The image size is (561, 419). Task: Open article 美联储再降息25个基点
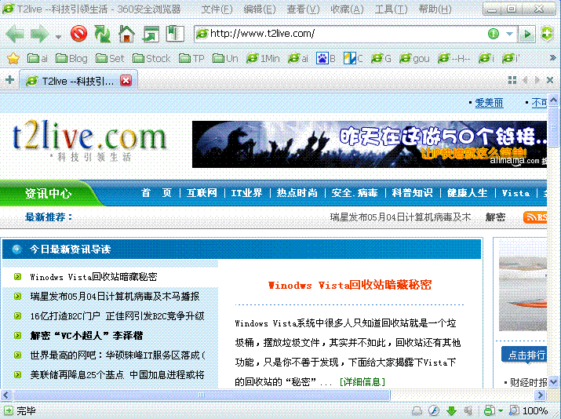click(x=118, y=375)
